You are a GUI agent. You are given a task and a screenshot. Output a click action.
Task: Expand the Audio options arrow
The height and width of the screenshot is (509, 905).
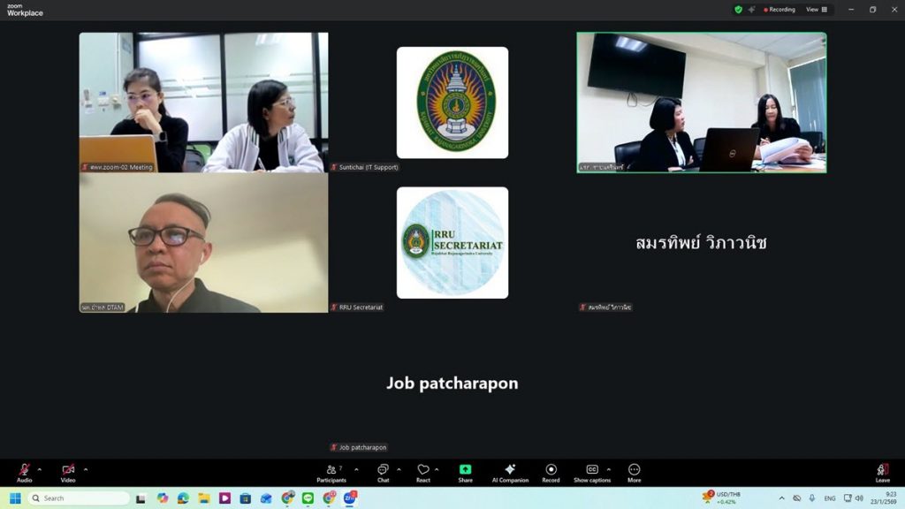pyautogui.click(x=39, y=469)
